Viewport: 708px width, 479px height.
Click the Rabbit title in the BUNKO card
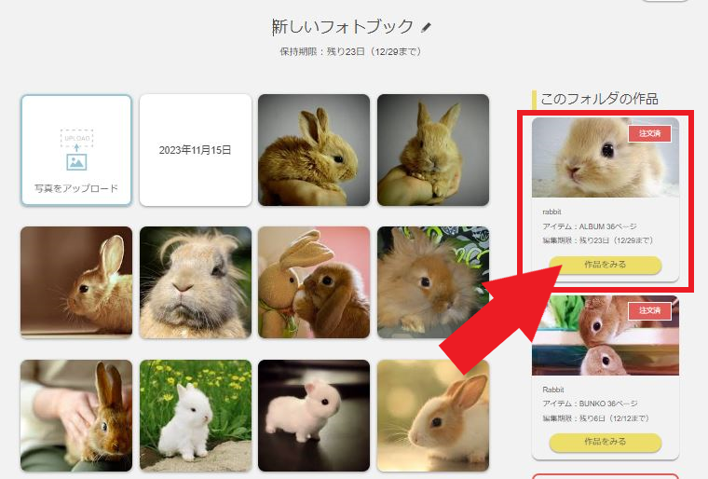553,390
